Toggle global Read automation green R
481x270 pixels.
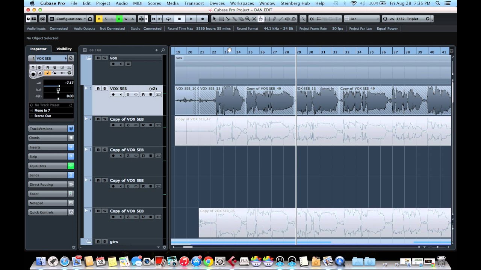[x=119, y=19]
